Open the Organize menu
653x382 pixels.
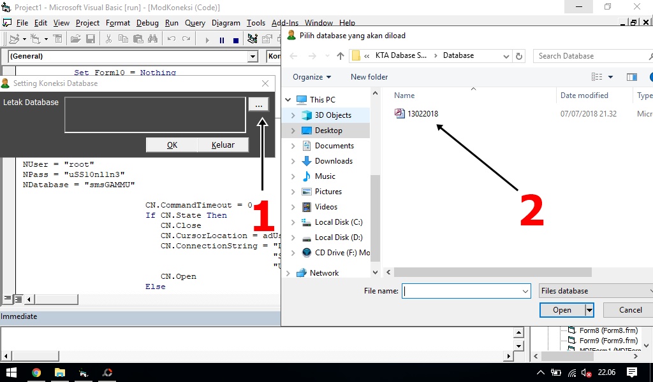click(x=312, y=77)
